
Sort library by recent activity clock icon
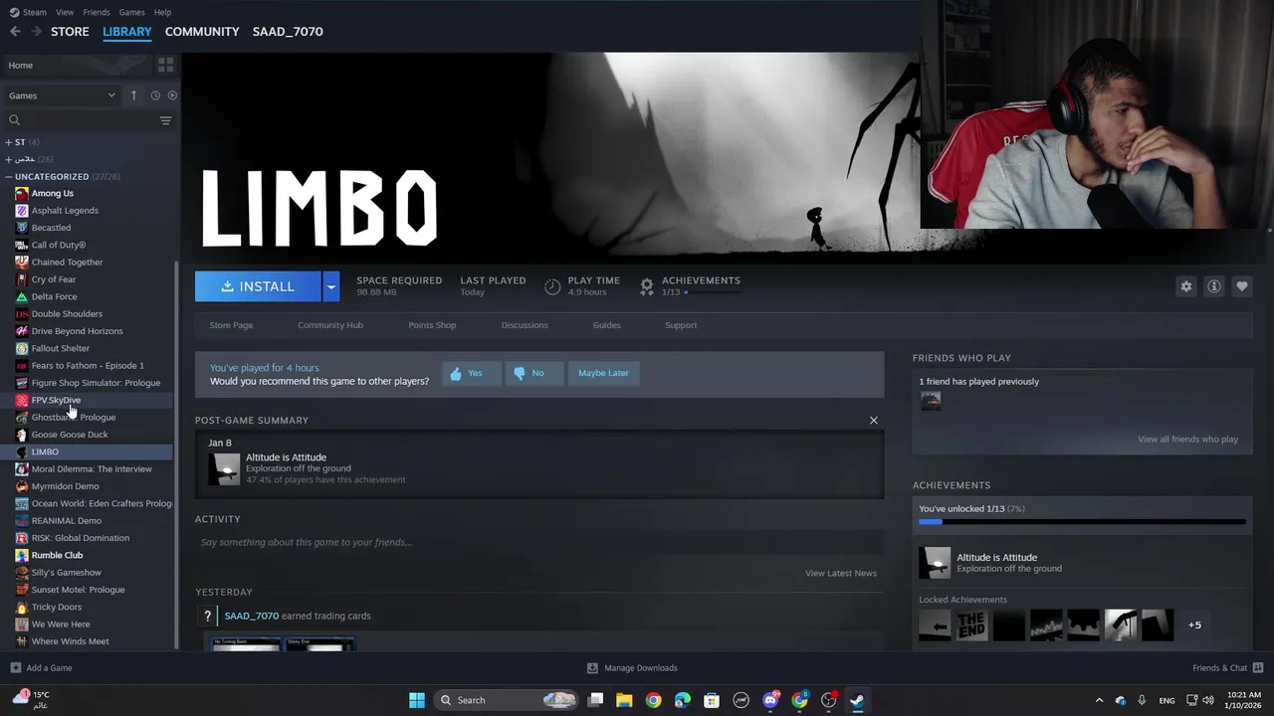click(x=155, y=95)
